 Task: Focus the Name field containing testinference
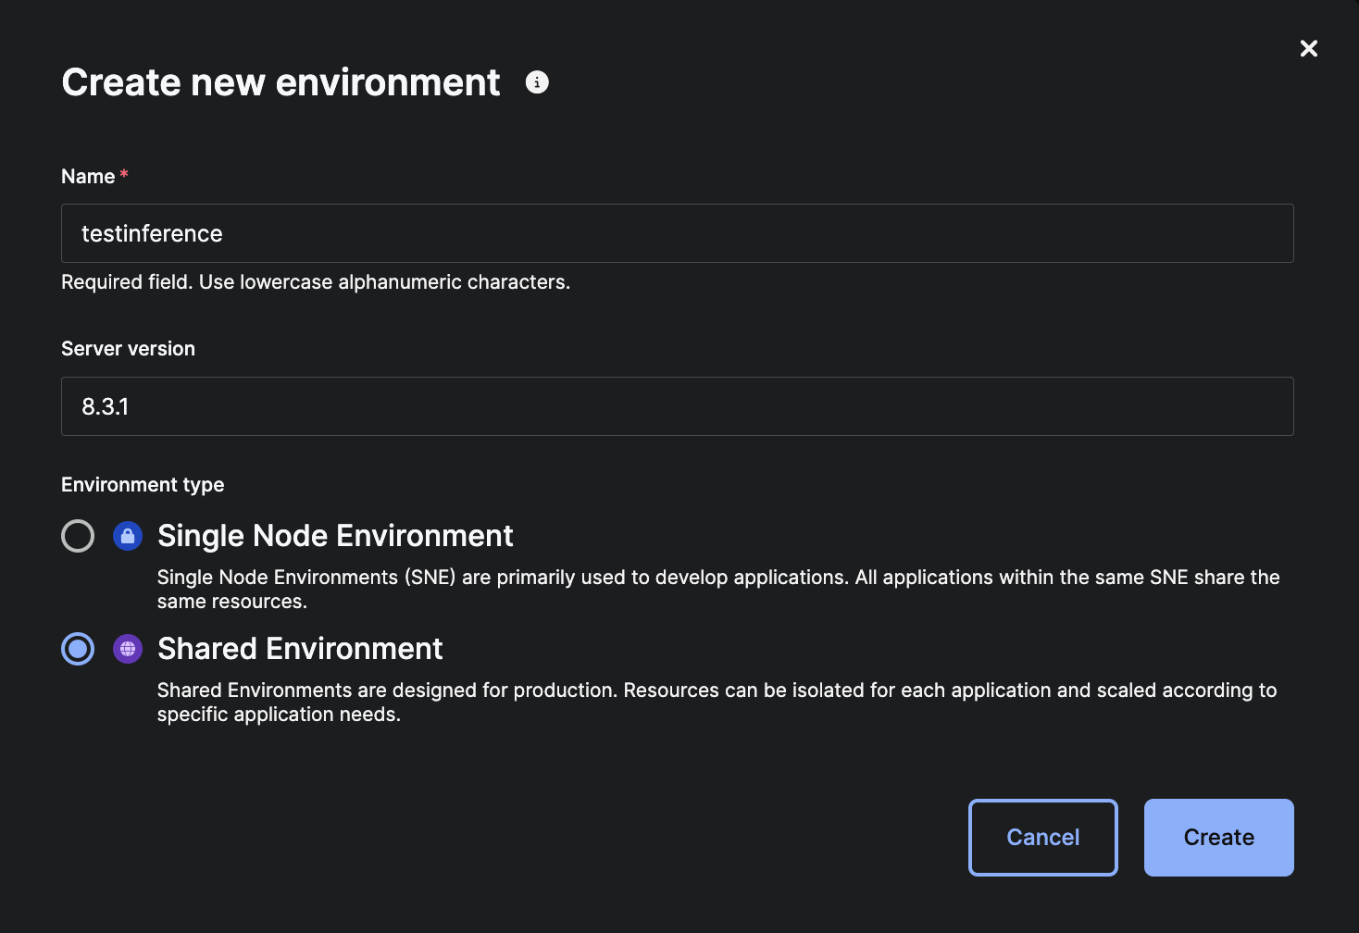pyautogui.click(x=677, y=233)
